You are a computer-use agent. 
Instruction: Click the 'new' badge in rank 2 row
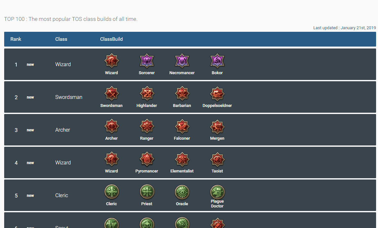pyautogui.click(x=30, y=97)
